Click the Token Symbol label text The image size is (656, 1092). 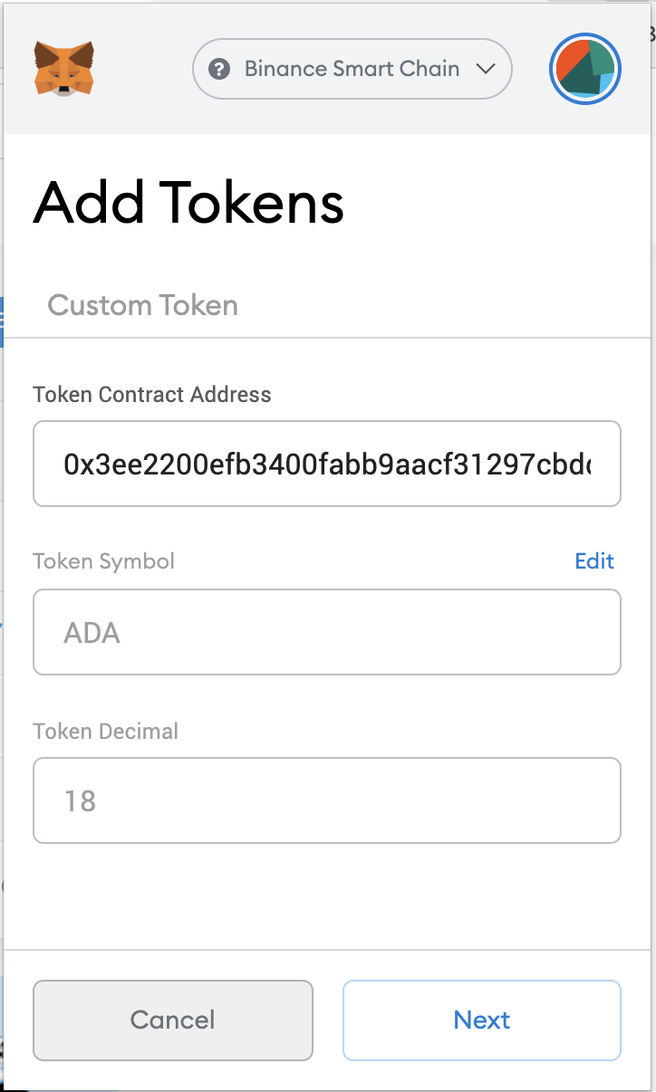click(104, 561)
